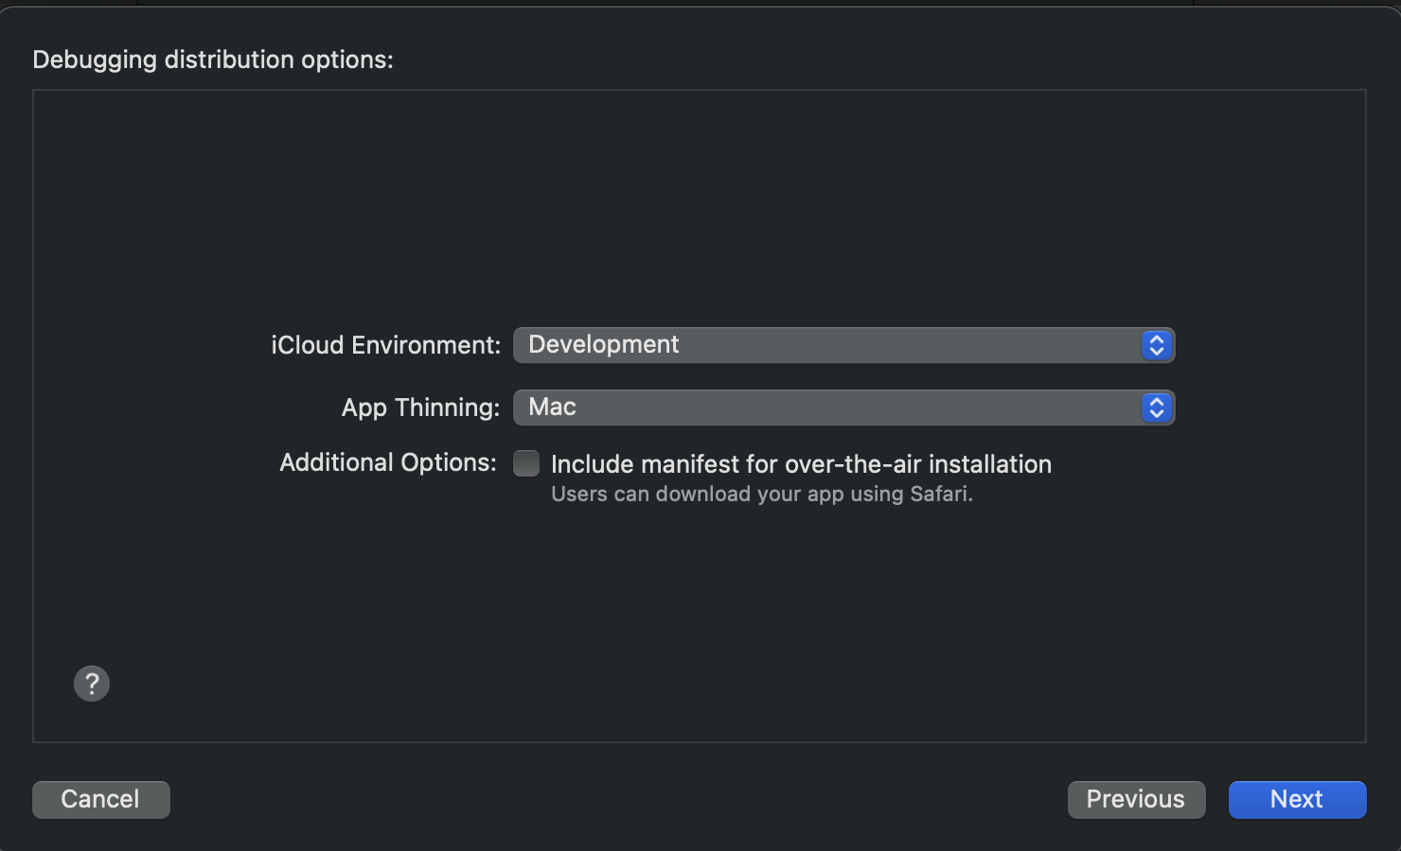Open the iCloud Environment Development dropdown
This screenshot has height=851, width=1401.
[843, 345]
